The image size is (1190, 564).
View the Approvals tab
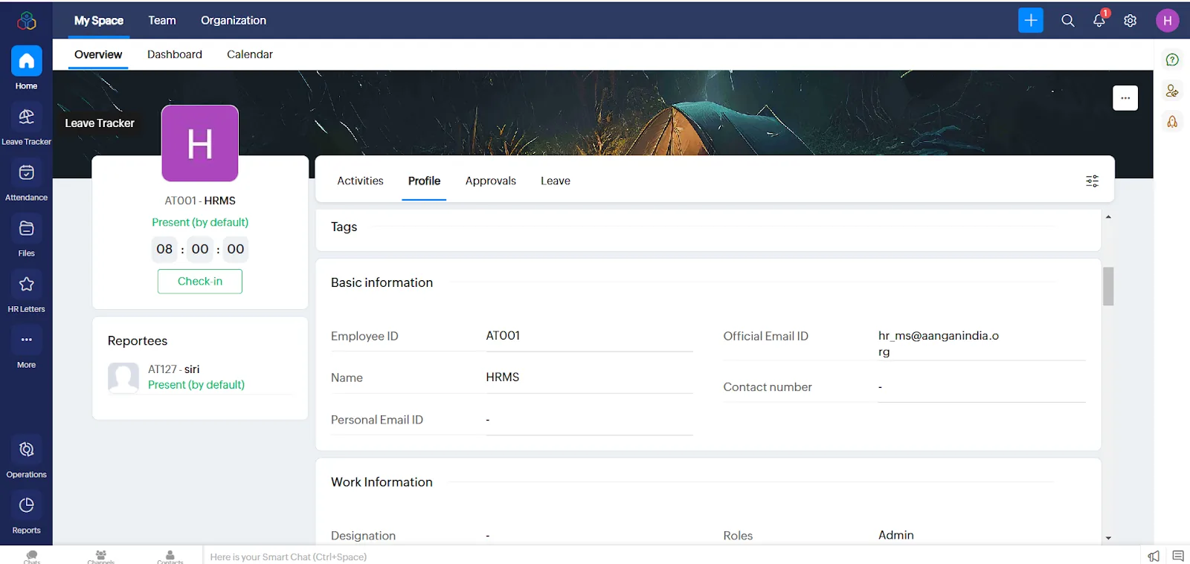pos(491,181)
